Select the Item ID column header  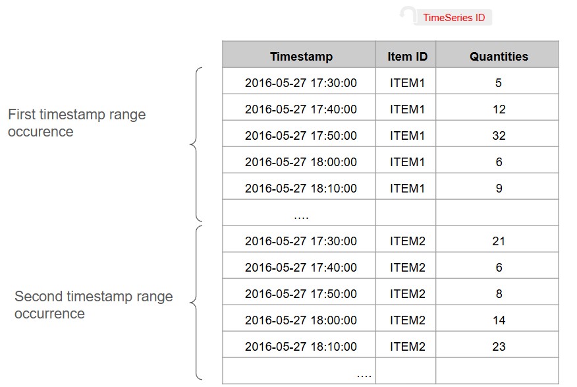406,55
